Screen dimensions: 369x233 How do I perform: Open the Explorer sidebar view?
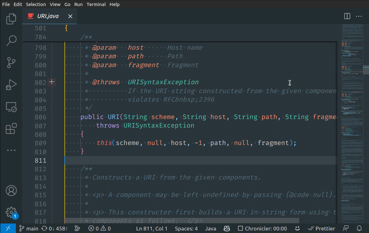(x=11, y=19)
